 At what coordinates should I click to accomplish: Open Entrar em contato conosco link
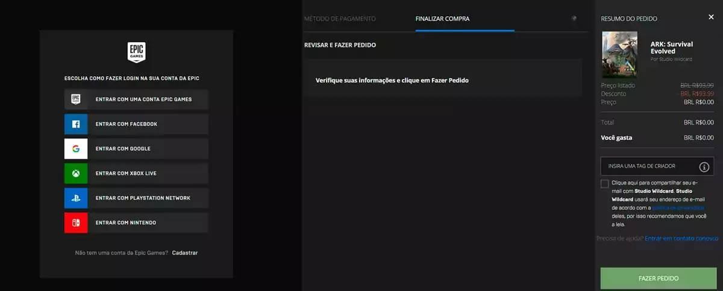(x=681, y=239)
